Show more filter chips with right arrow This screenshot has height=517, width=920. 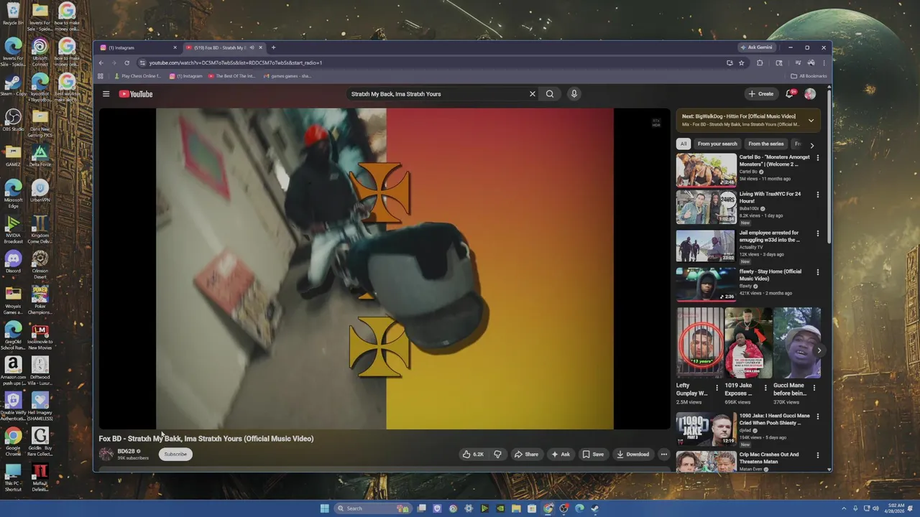click(812, 145)
